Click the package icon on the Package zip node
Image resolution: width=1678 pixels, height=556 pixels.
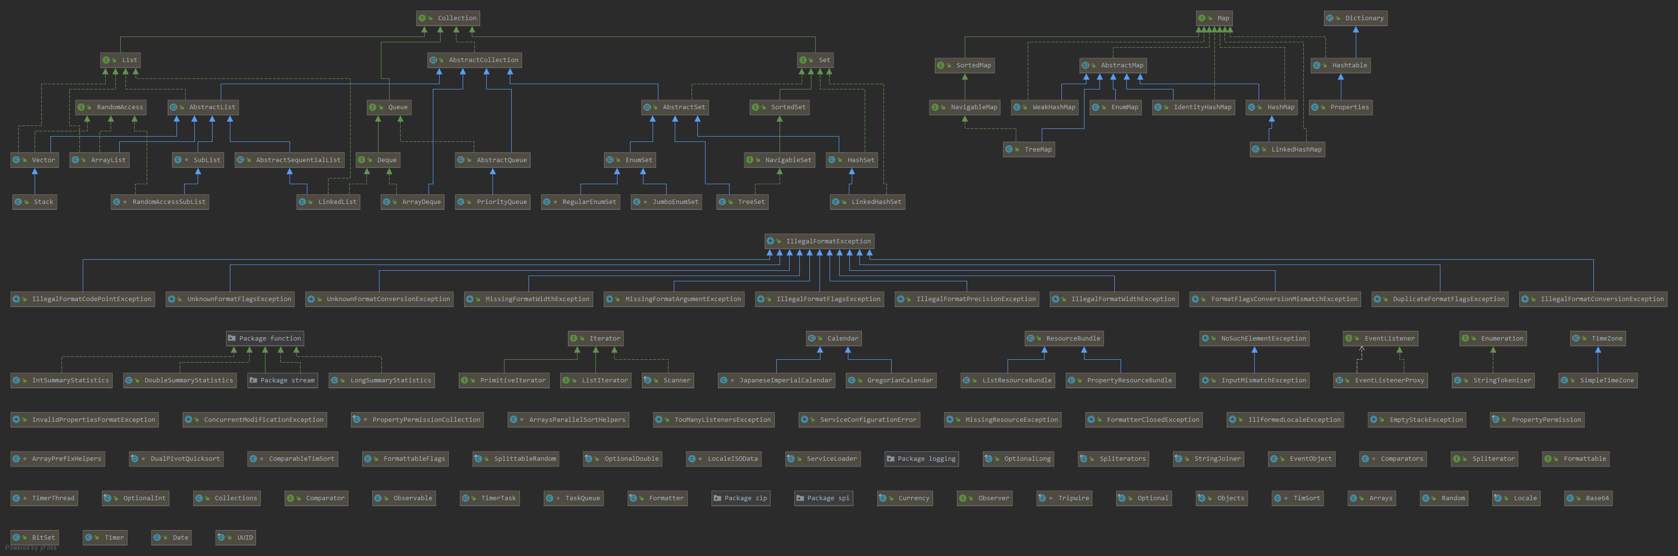click(x=717, y=498)
